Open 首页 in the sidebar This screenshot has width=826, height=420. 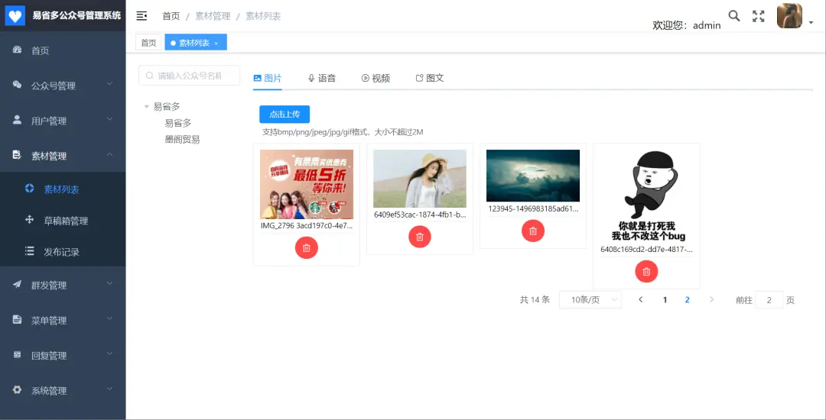[63, 50]
